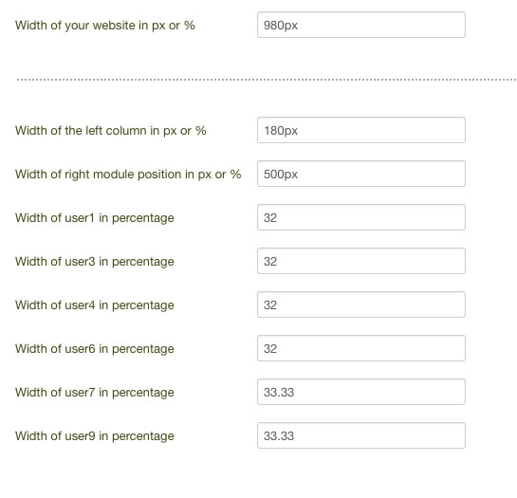
Task: Focus the user6 width percentage input
Action: (x=361, y=348)
